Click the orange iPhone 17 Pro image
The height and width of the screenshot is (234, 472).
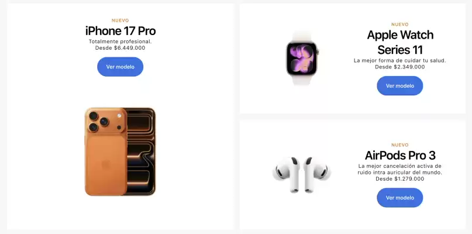click(120, 152)
